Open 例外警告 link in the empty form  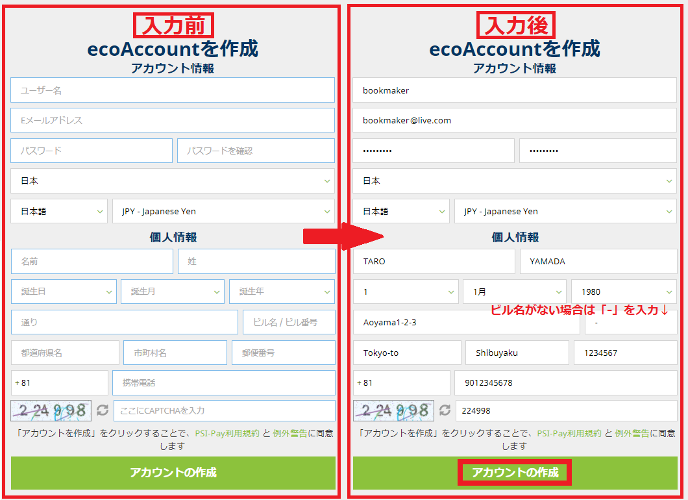coord(290,433)
